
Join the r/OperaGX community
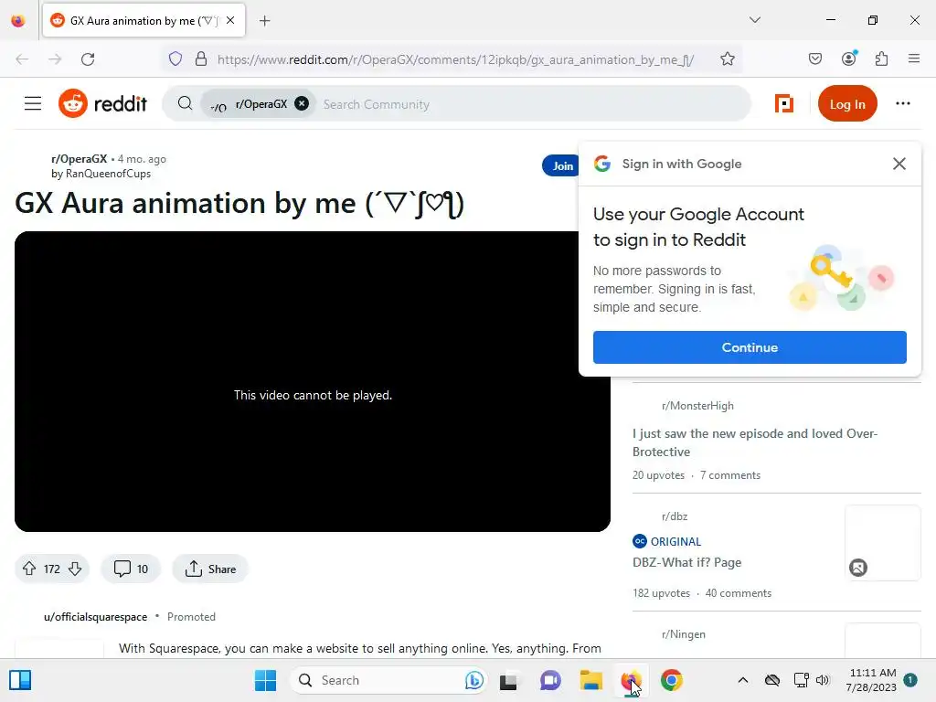pos(562,166)
